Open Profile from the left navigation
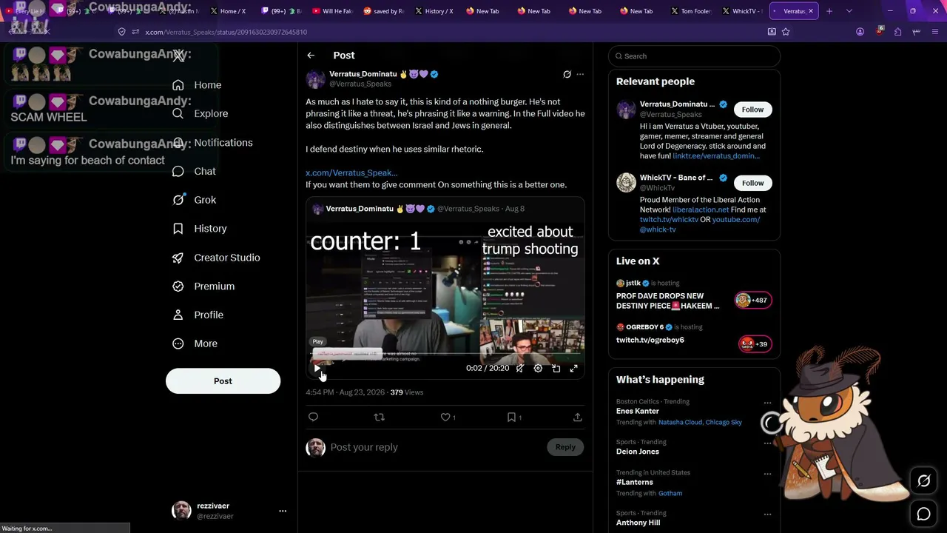947x533 pixels. pos(198,315)
